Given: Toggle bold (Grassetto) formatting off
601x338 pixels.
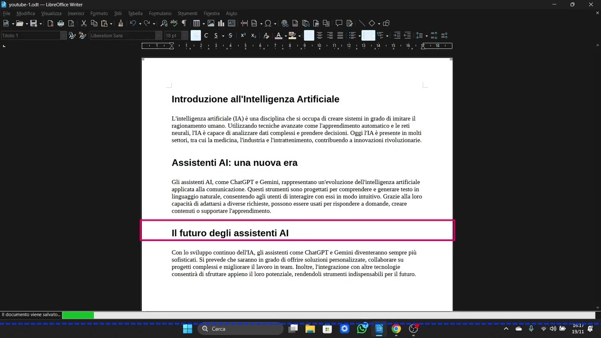Looking at the screenshot, I should 196,35.
